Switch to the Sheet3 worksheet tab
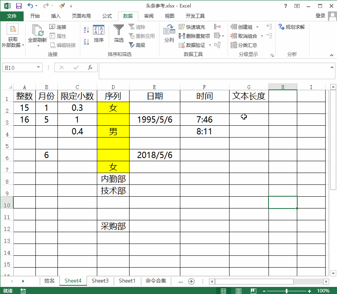The image size is (337, 294). tap(100, 281)
